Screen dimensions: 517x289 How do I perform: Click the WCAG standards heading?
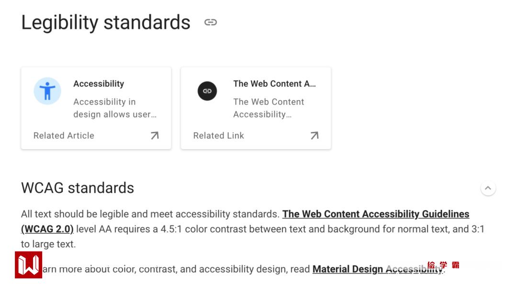pyautogui.click(x=78, y=188)
